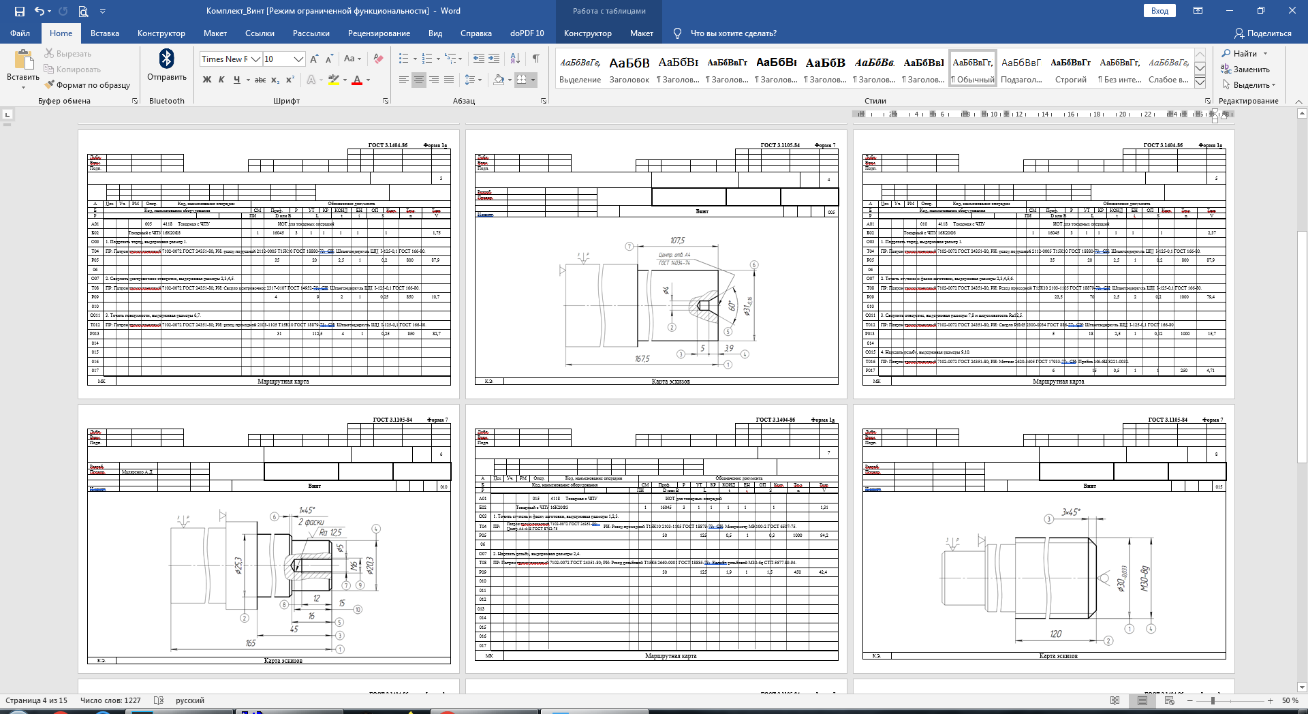Expand the styles gallery more arrow
1308x714 pixels.
coord(1200,82)
